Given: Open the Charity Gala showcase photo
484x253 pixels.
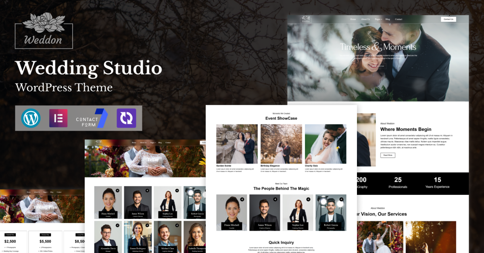Looking at the screenshot, I should 325,144.
